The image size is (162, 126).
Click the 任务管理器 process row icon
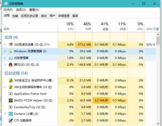tap(11, 58)
